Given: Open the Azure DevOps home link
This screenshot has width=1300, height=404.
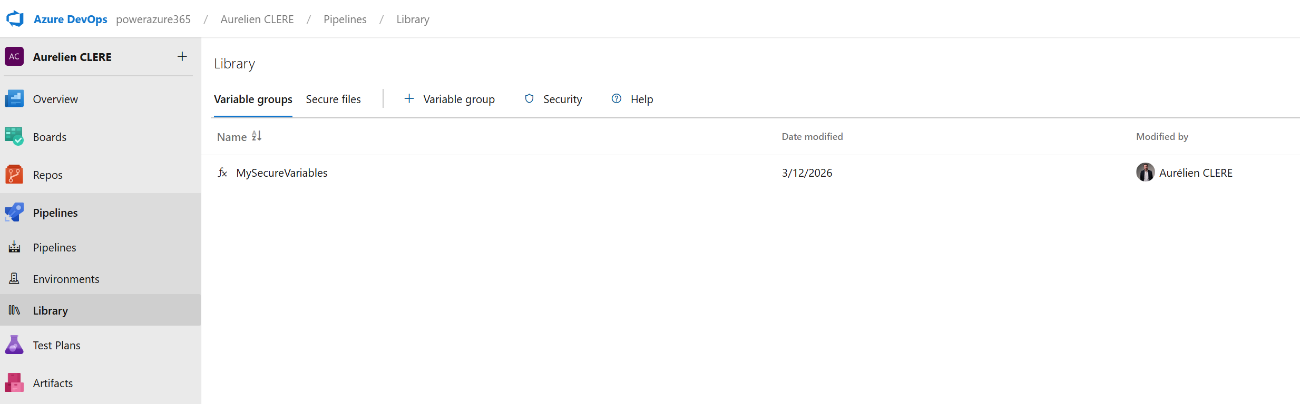Looking at the screenshot, I should [x=70, y=19].
